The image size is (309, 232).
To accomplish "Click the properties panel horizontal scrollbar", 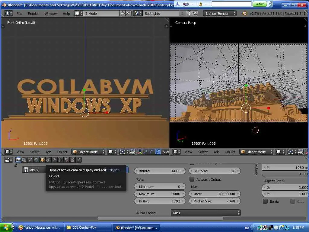I will point(160,218).
